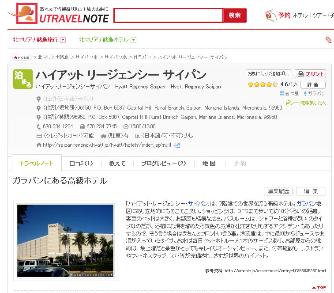
Task: Click the 評価 rating button
Action: [313, 84]
